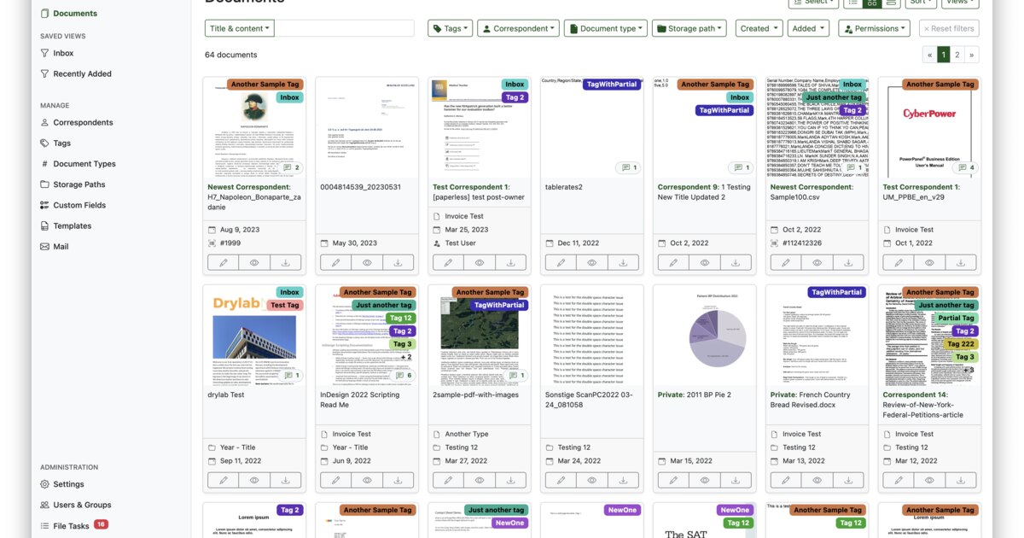Open the File Tasks list
1024x538 pixels.
(71, 526)
